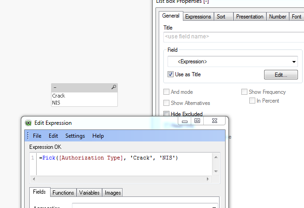Click the QlikView logo icon in Edit Expression title
The width and height of the screenshot is (304, 208).
pos(28,123)
